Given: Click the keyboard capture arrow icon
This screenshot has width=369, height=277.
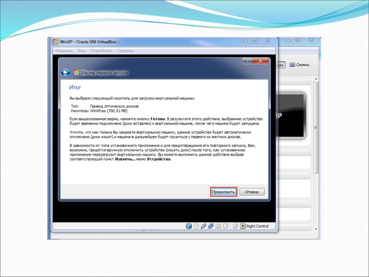Looking at the screenshot, I should click(x=243, y=226).
